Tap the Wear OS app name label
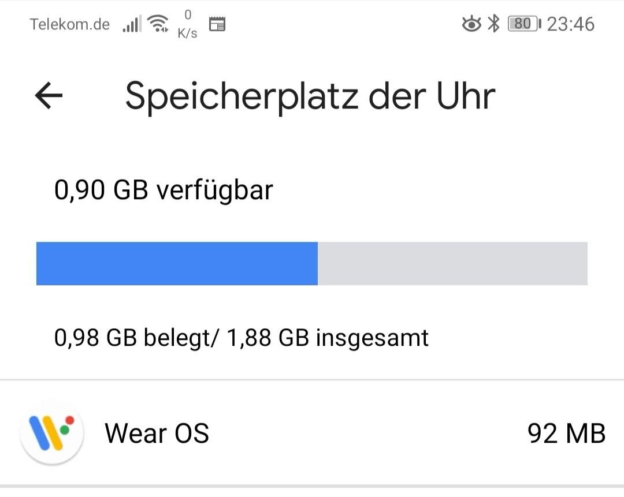This screenshot has width=624, height=497. [x=157, y=434]
